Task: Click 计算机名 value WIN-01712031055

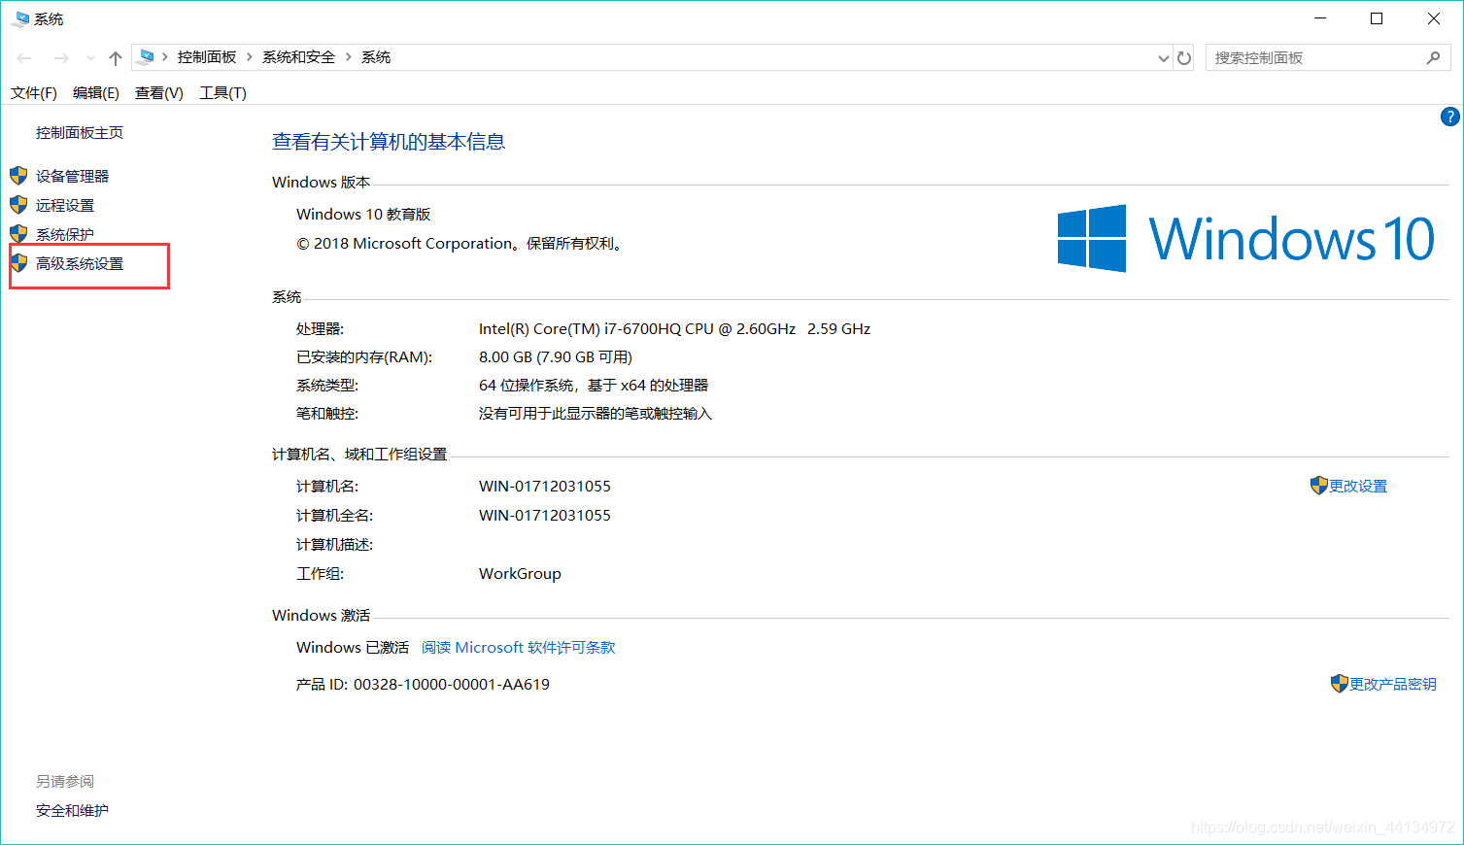Action: 545,487
